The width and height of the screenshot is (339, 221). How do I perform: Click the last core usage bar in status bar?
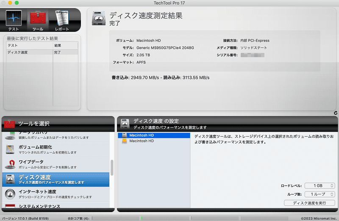tap(264, 218)
